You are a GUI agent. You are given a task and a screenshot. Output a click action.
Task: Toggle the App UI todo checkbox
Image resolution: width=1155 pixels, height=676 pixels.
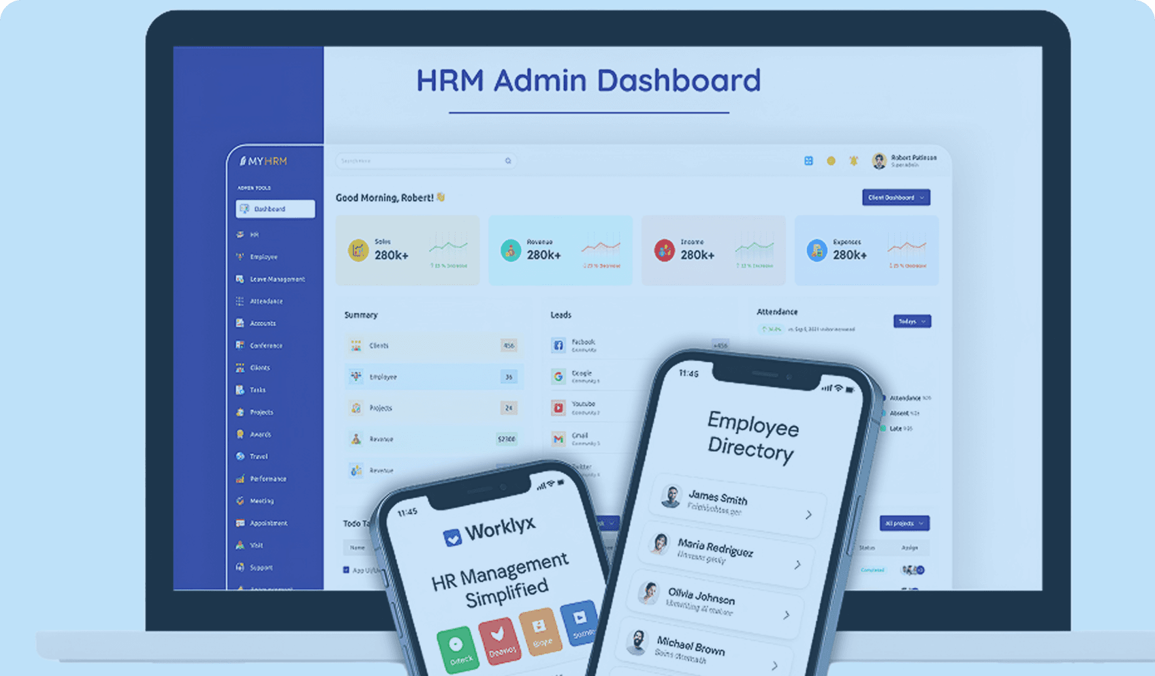(x=346, y=570)
